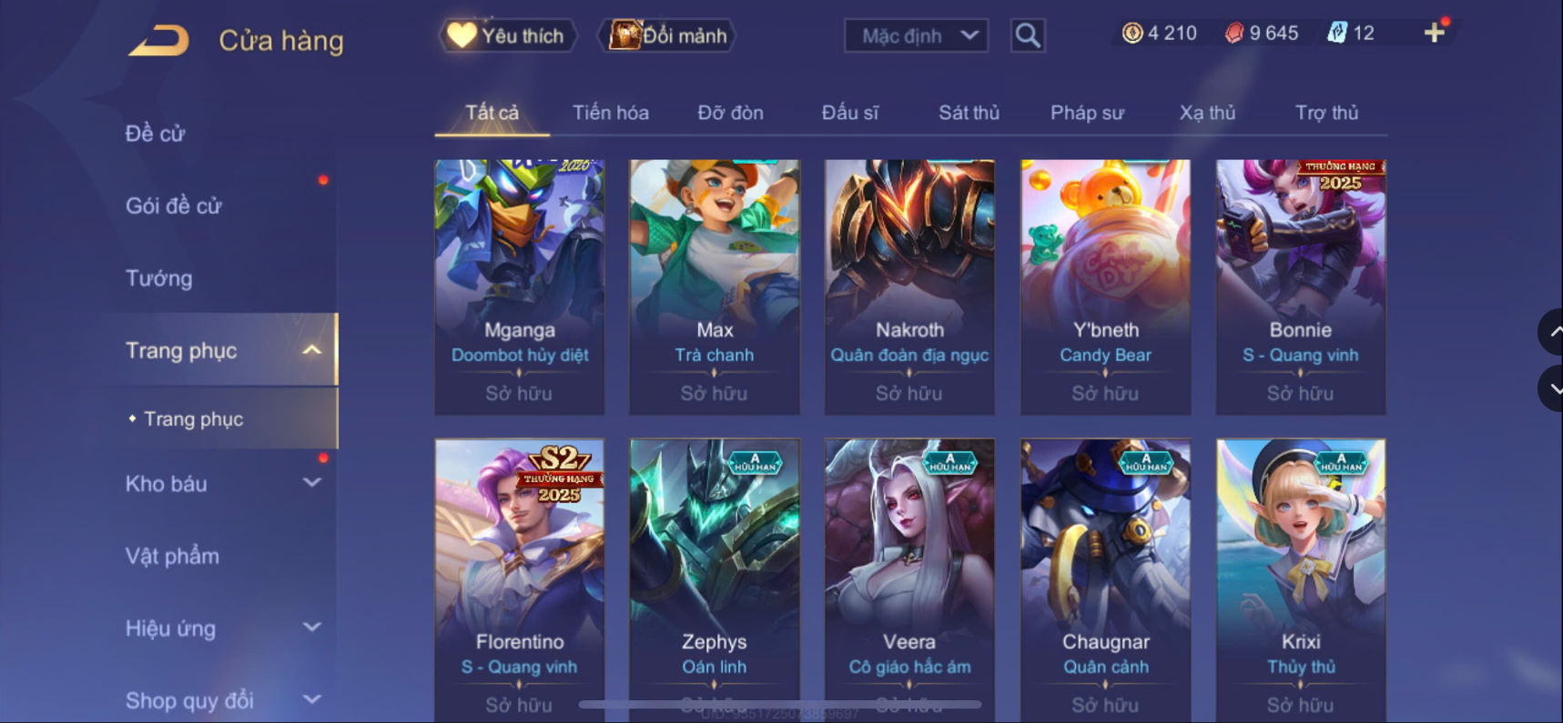
Task: Open favorites via the heart Yêu thích button
Action: (x=507, y=35)
